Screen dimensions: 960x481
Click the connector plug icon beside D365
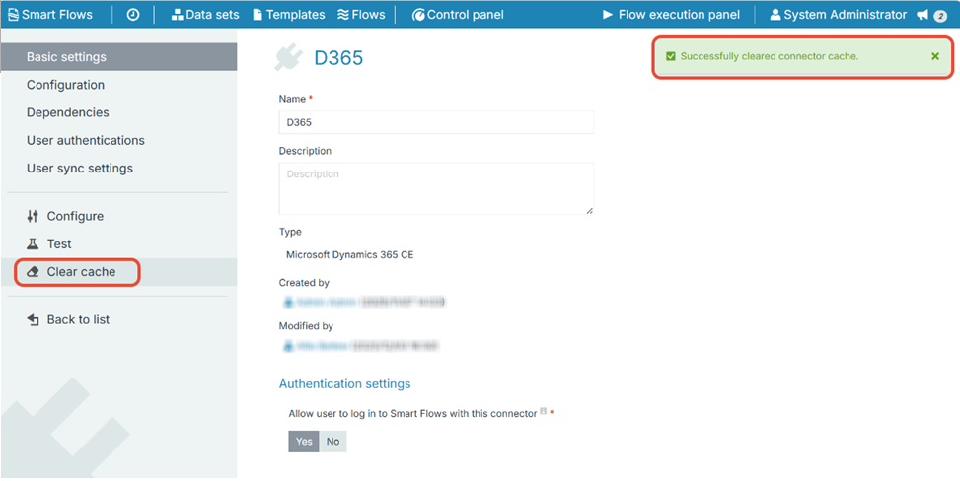[289, 57]
